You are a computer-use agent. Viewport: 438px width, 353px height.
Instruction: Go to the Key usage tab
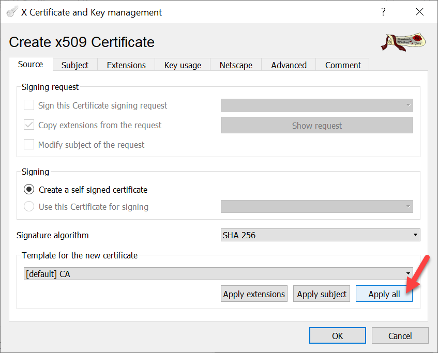(x=183, y=65)
